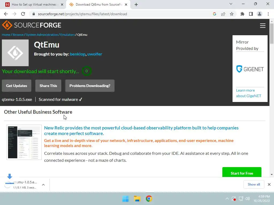
Task: Close the downloads bar
Action: tap(269, 184)
